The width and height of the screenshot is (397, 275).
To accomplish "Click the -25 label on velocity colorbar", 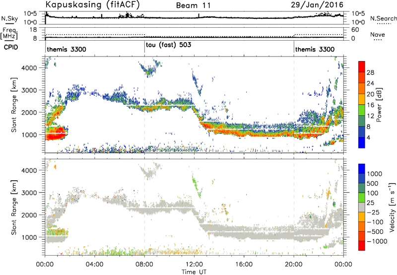I will (373, 212).
